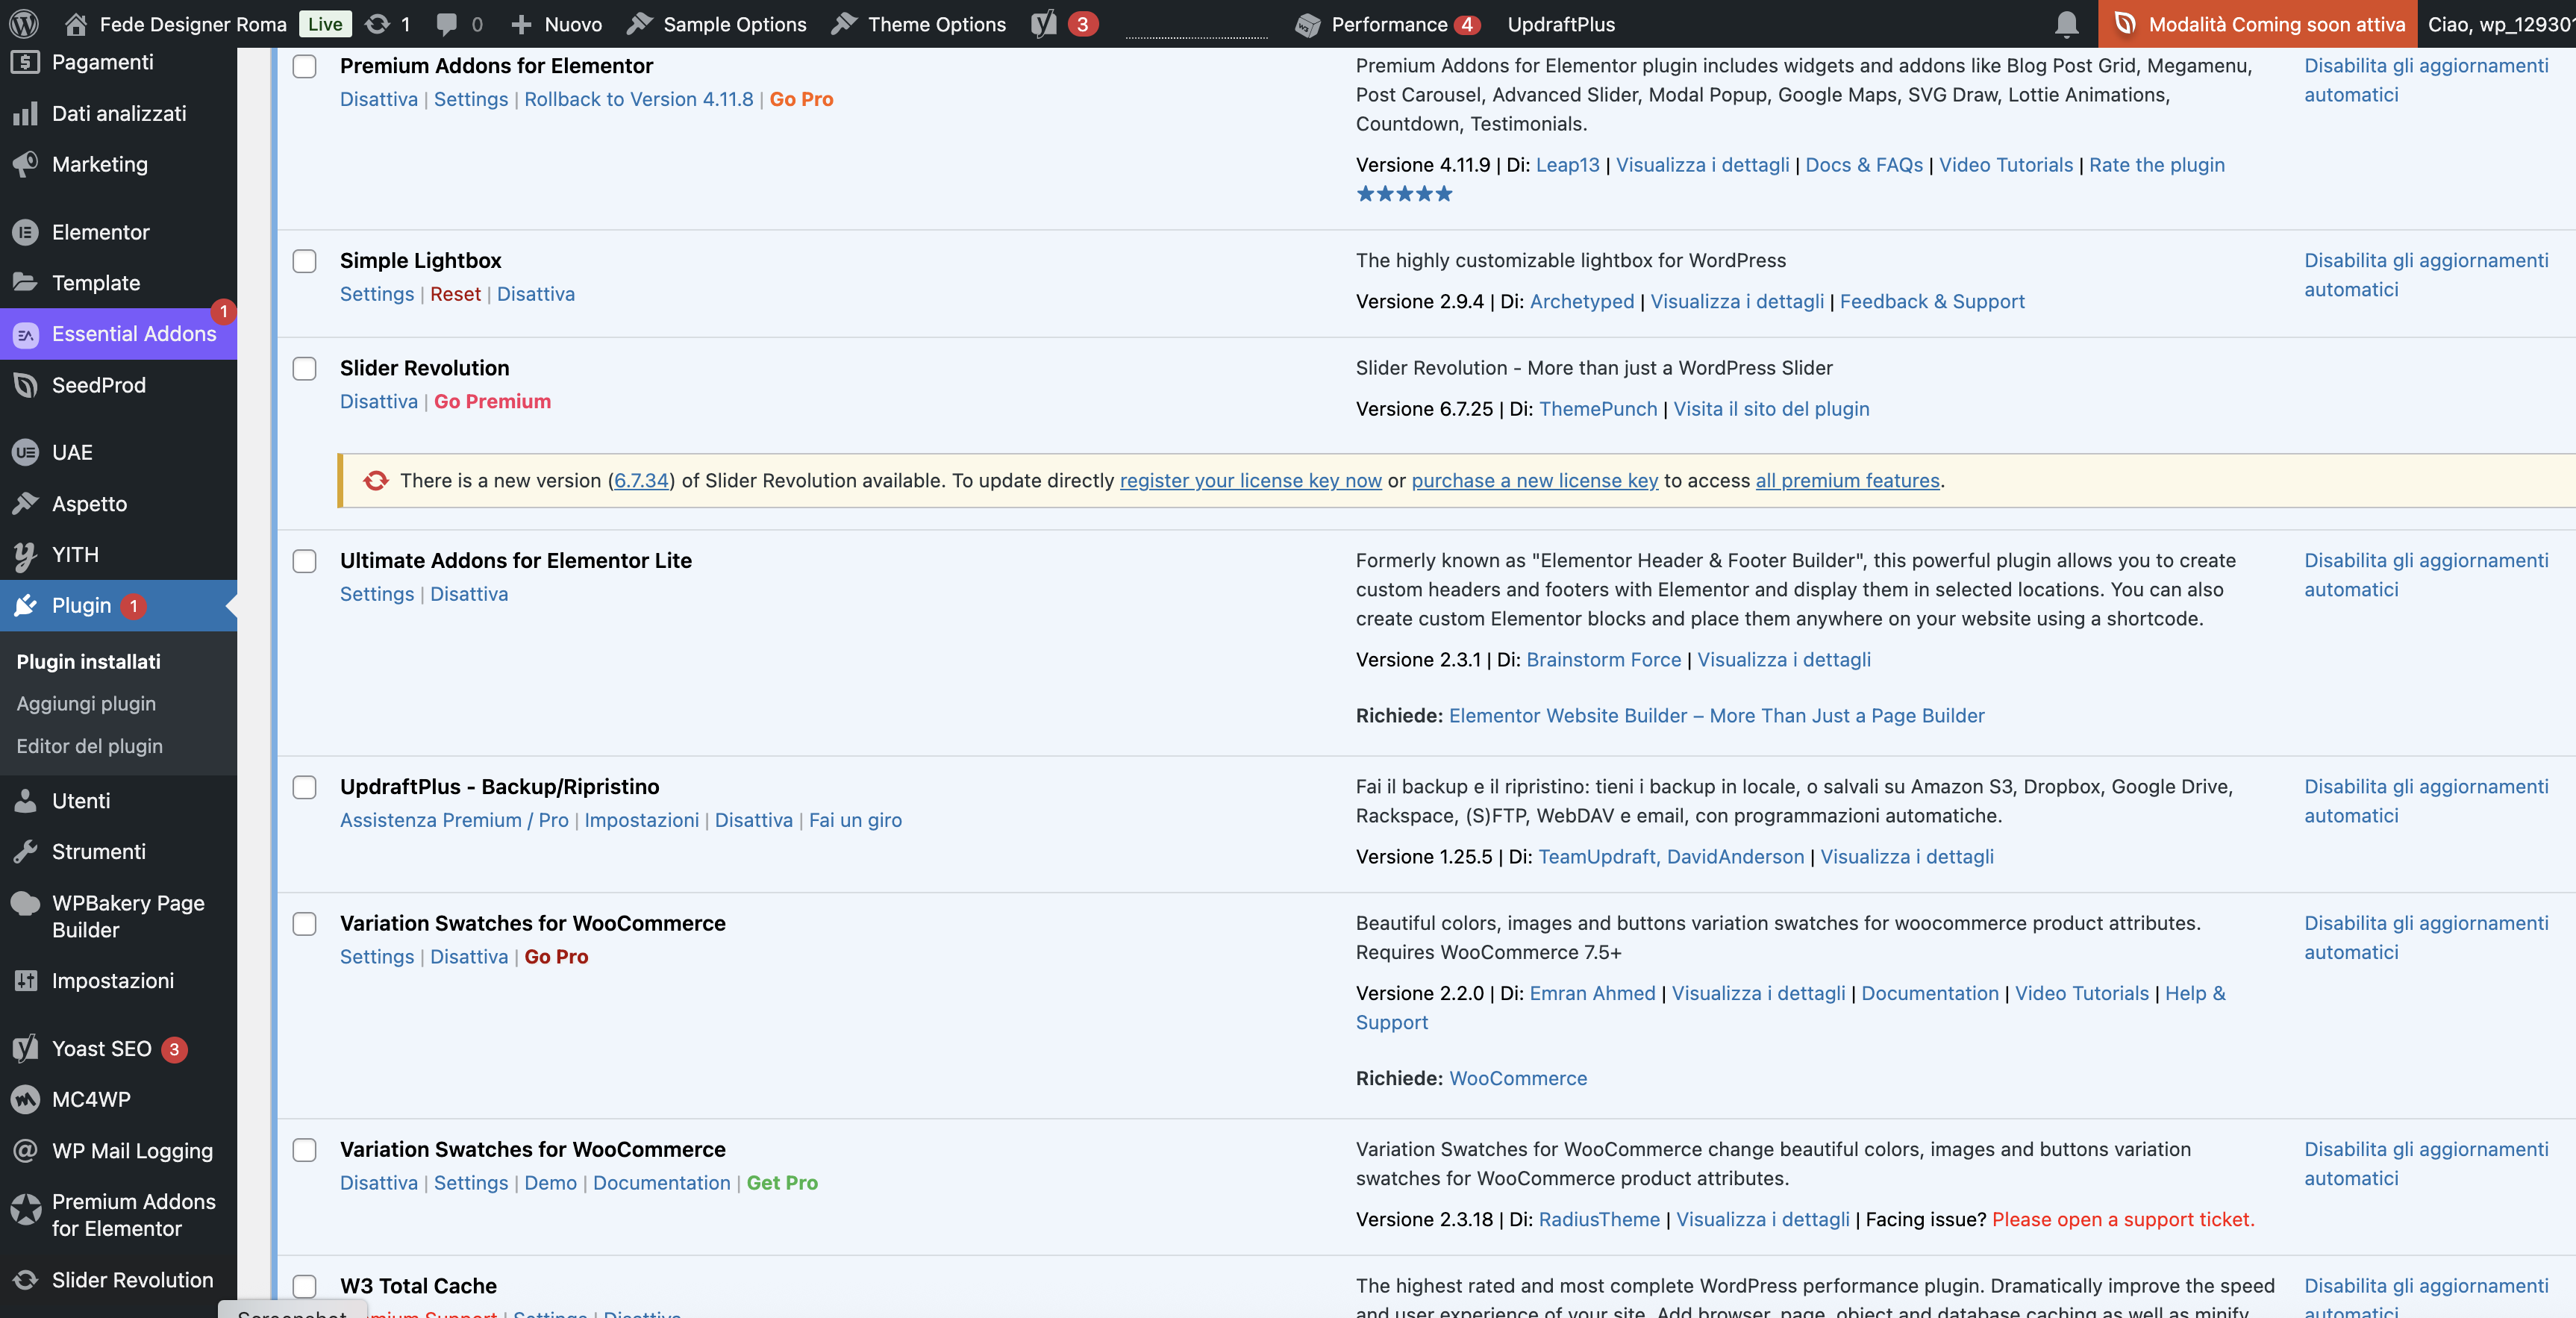This screenshot has height=1318, width=2576.
Task: Check the Variation Swatches by RadiusTheme checkbox
Action: coord(304,1150)
